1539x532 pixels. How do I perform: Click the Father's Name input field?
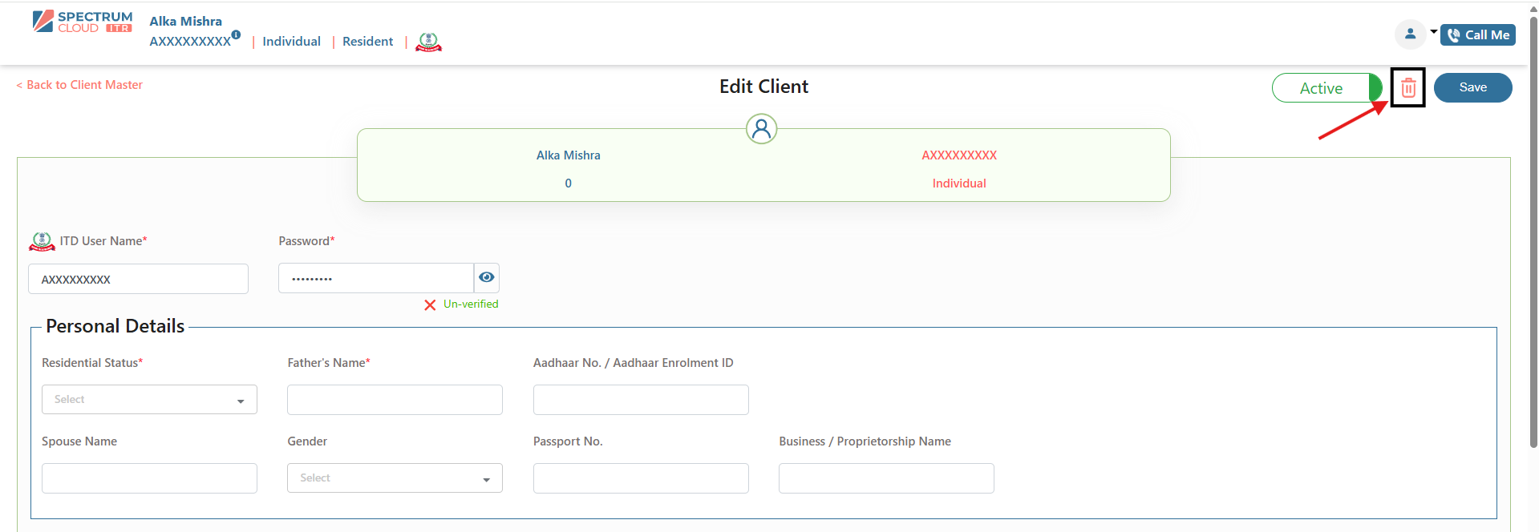click(x=395, y=400)
